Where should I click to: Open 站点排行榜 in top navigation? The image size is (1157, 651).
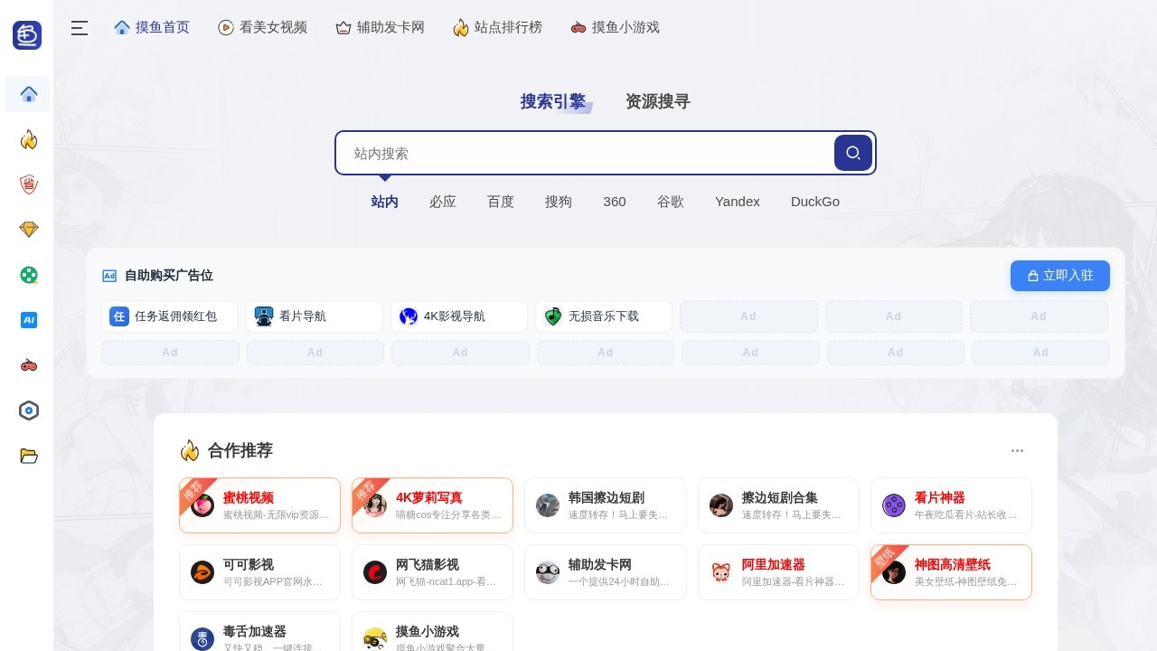click(x=497, y=27)
